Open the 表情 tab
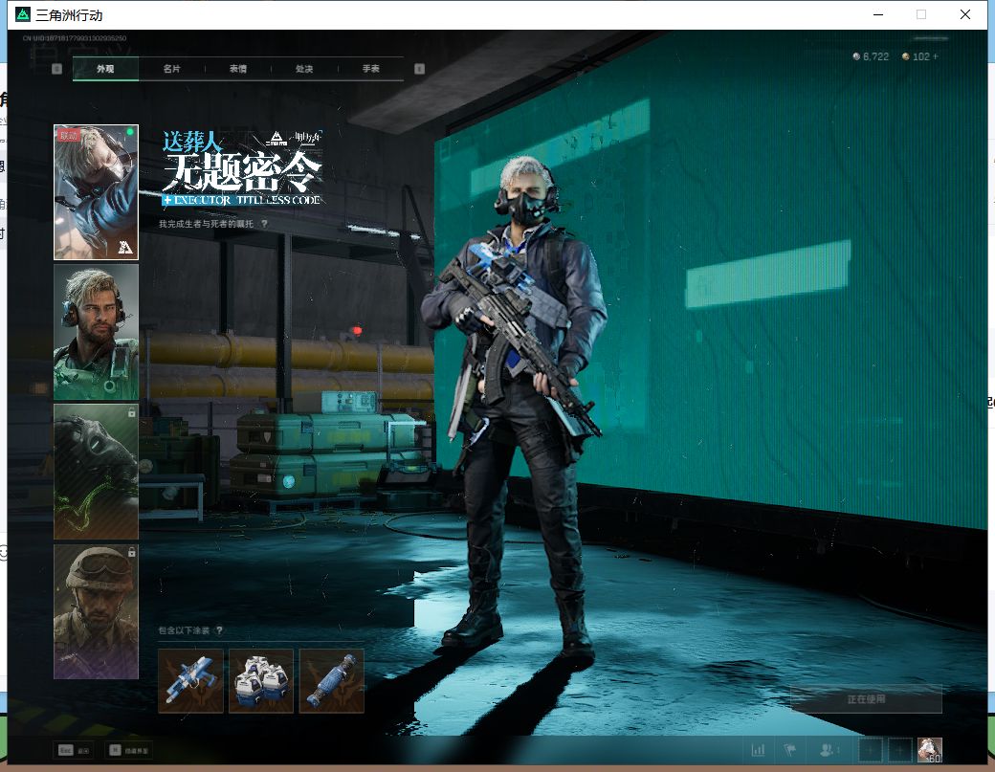 coord(238,69)
